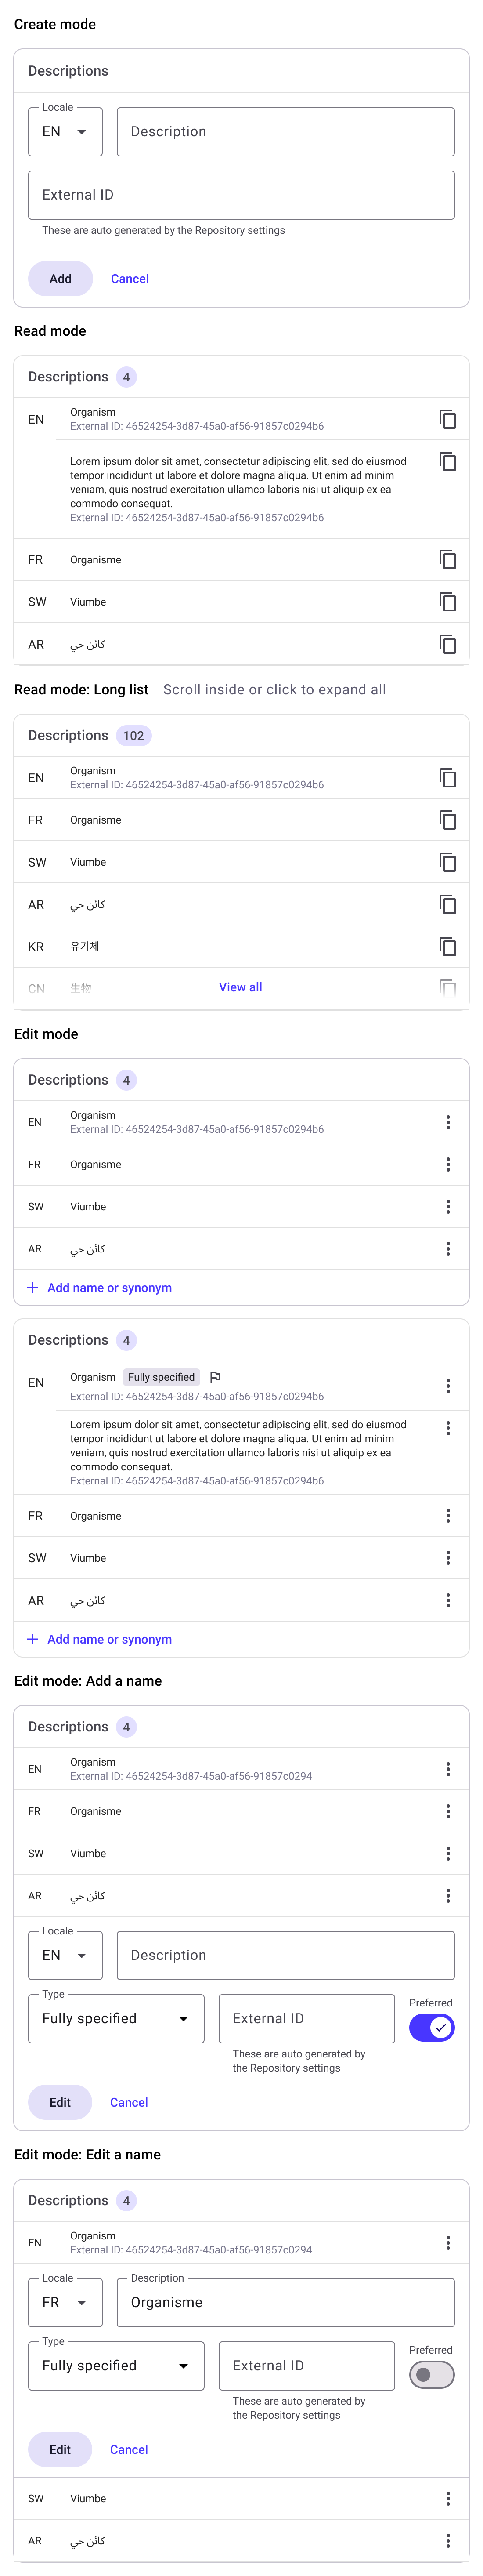This screenshot has height=2576, width=483.
Task: Focus the Description field containing Organisme
Action: click(x=285, y=2302)
